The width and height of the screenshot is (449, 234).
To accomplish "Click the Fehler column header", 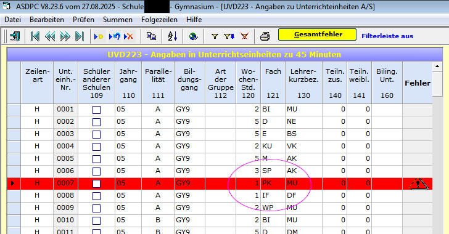I will coord(418,83).
